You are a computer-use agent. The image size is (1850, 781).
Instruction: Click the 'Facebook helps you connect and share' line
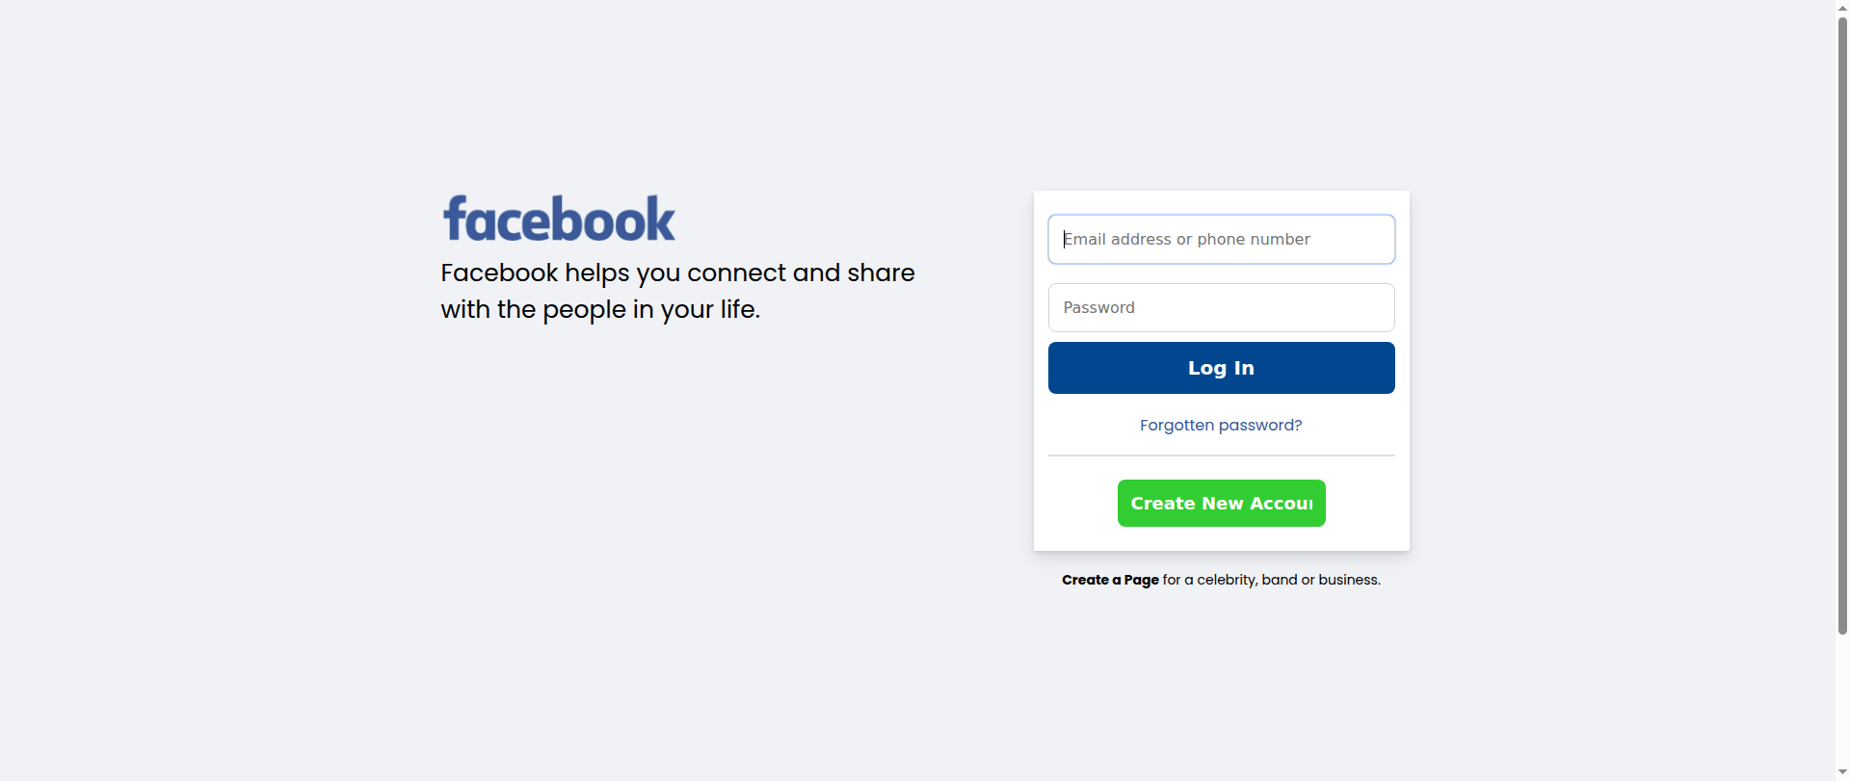677,273
